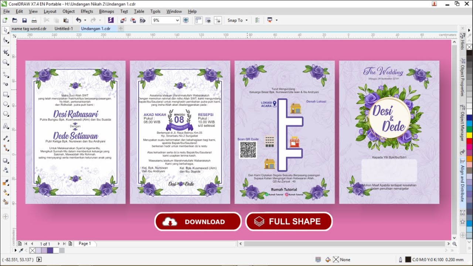This screenshot has width=473, height=266.
Task: Click the FULL SHAPE button on canvas
Action: [289, 221]
